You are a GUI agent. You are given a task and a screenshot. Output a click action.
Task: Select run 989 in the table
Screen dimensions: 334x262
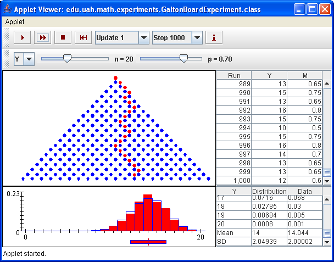(x=270, y=84)
